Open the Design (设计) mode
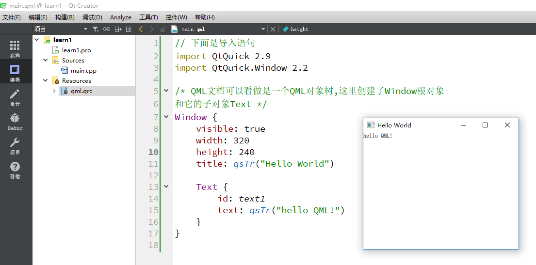 [15, 97]
